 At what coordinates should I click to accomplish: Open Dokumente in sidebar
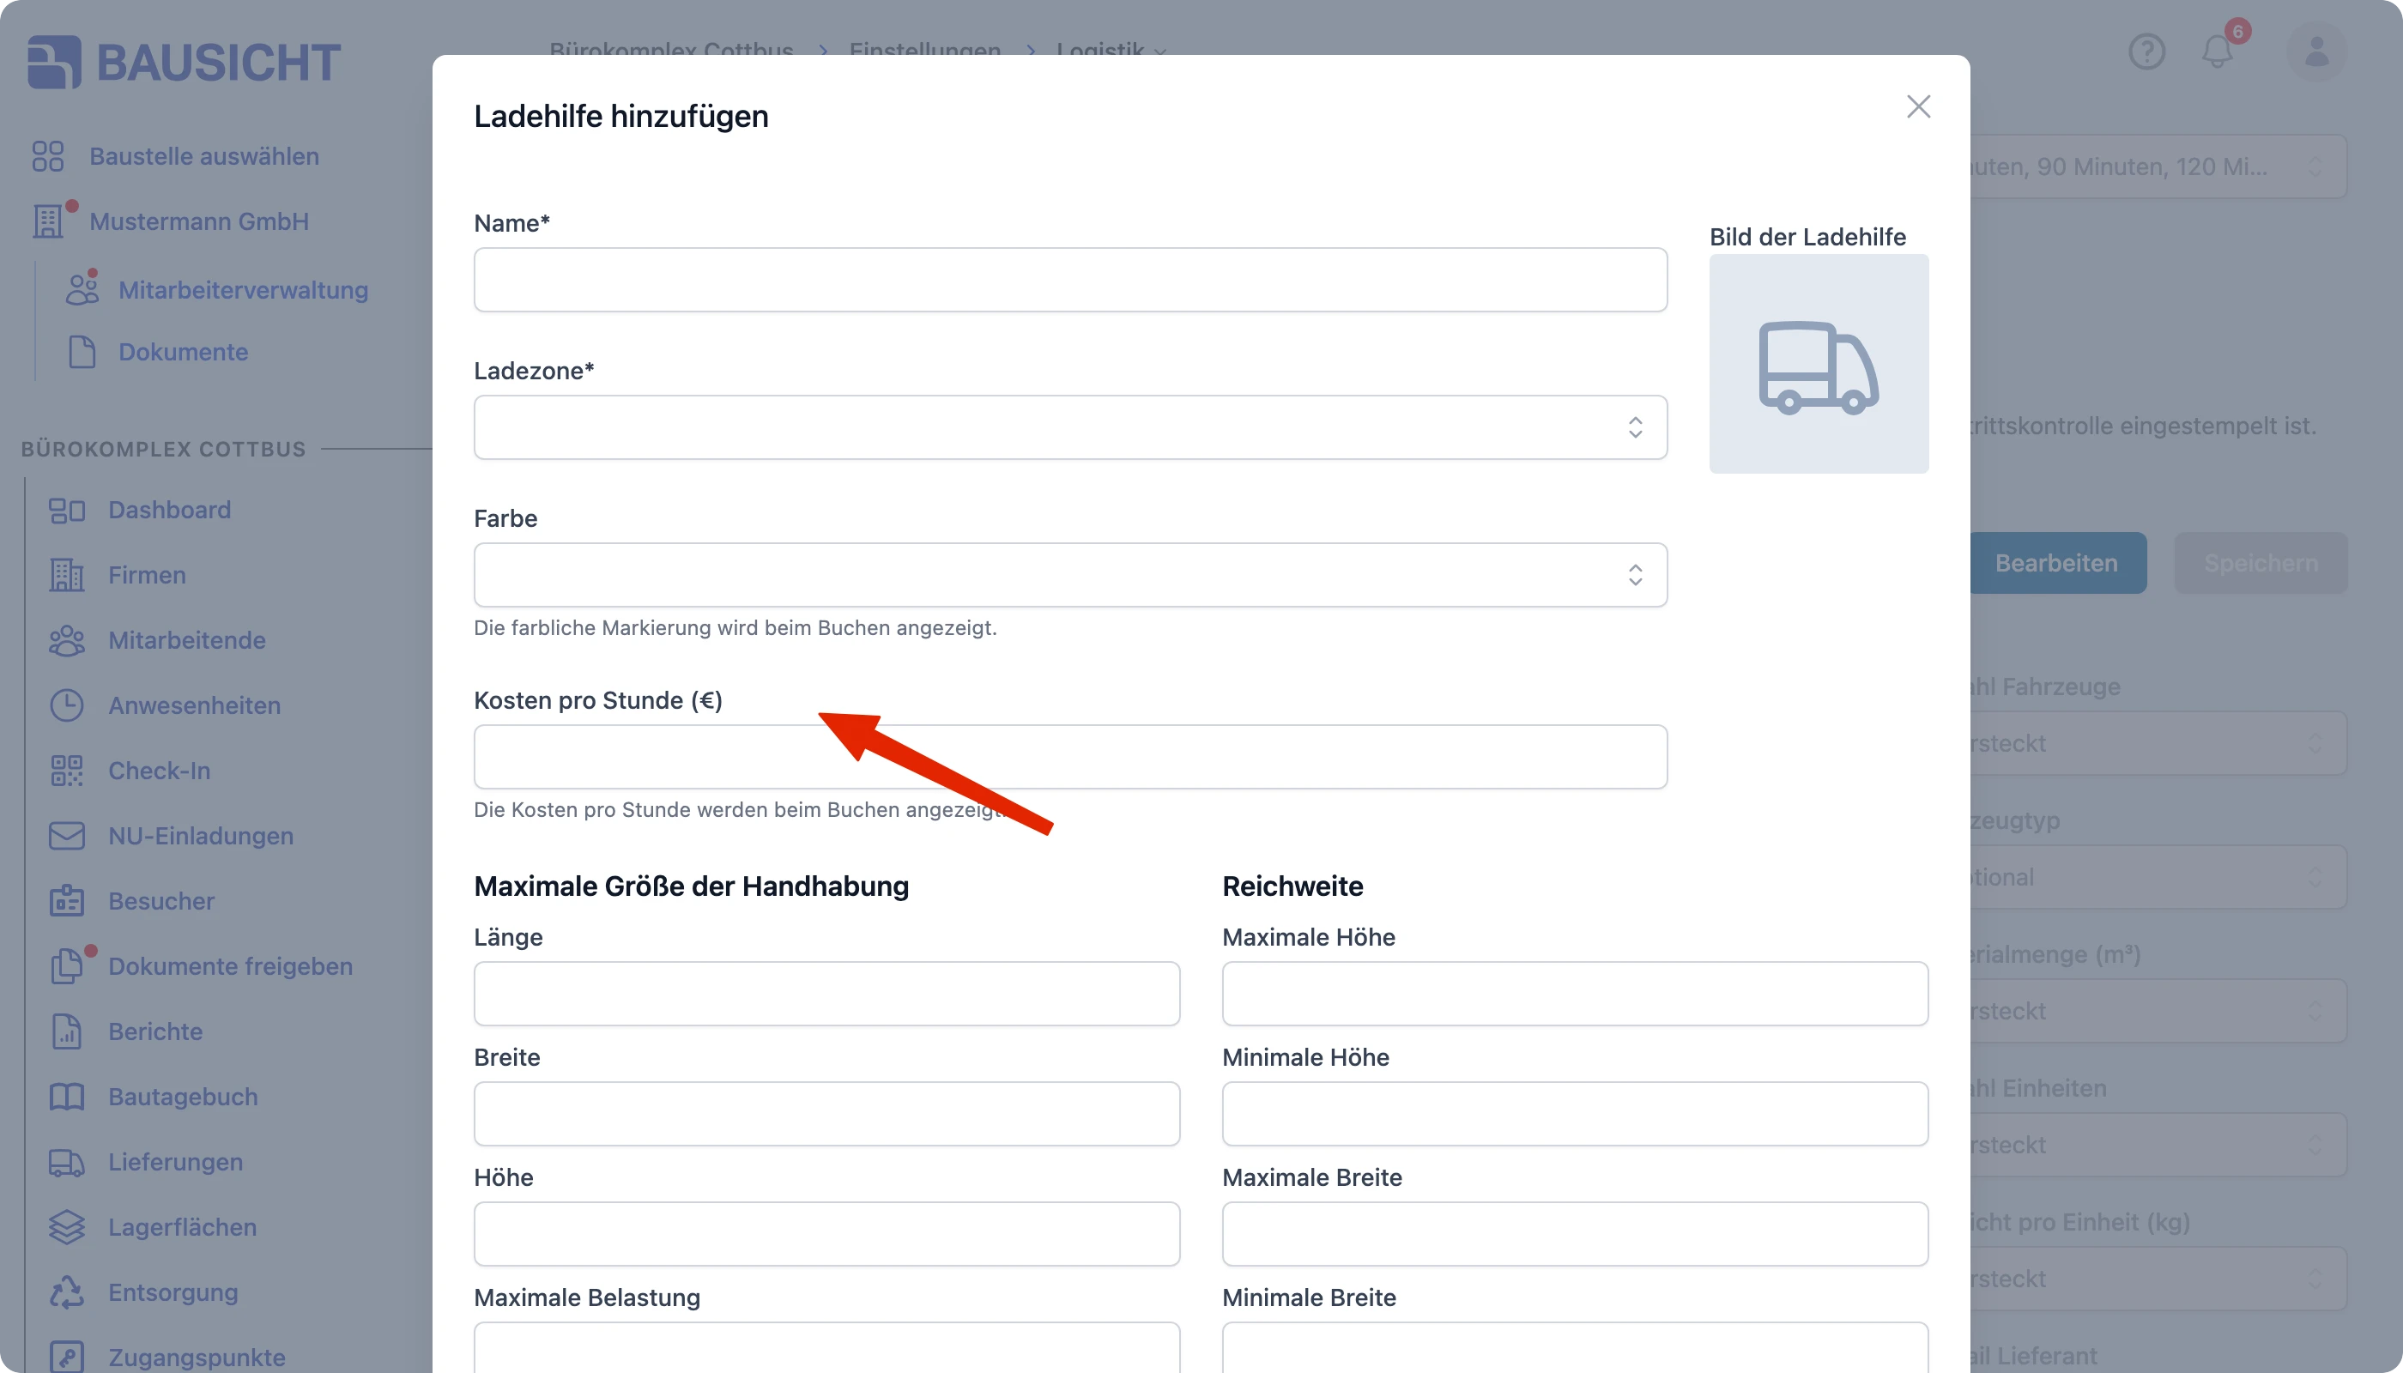pyautogui.click(x=183, y=352)
